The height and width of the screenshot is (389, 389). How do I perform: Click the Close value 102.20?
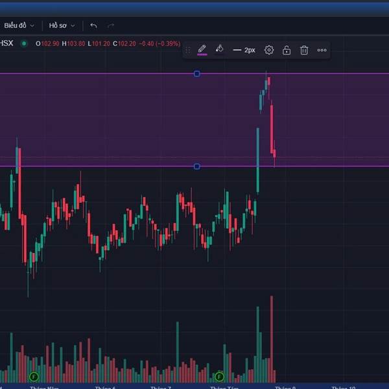click(x=127, y=43)
